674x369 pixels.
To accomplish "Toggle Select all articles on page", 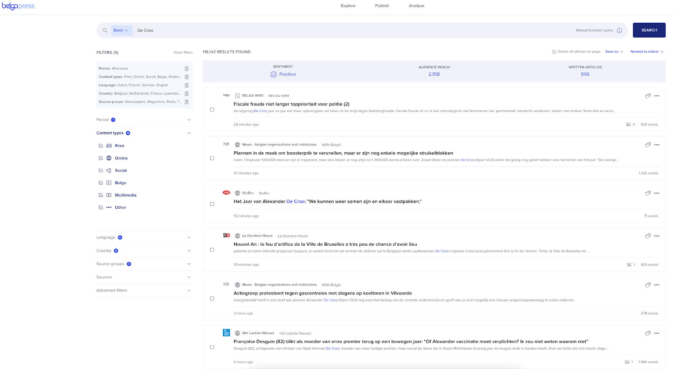I will 554,52.
